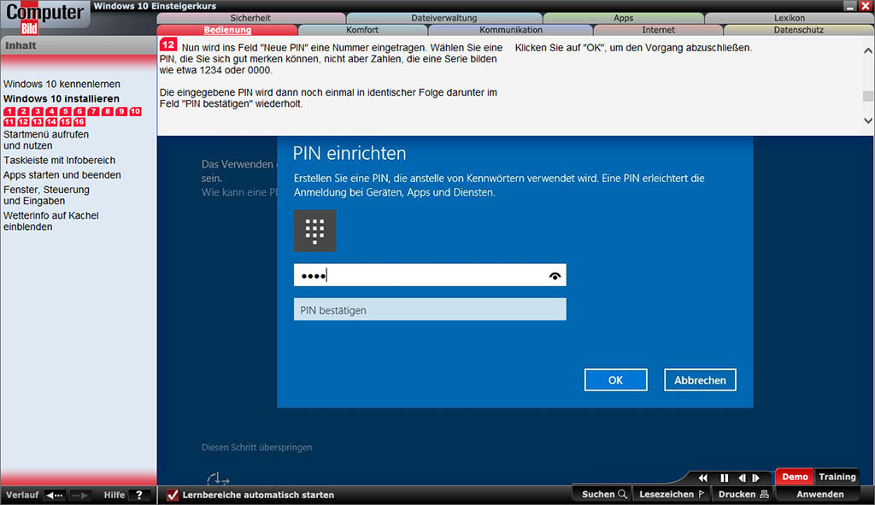Open the Apps tab

(x=623, y=18)
